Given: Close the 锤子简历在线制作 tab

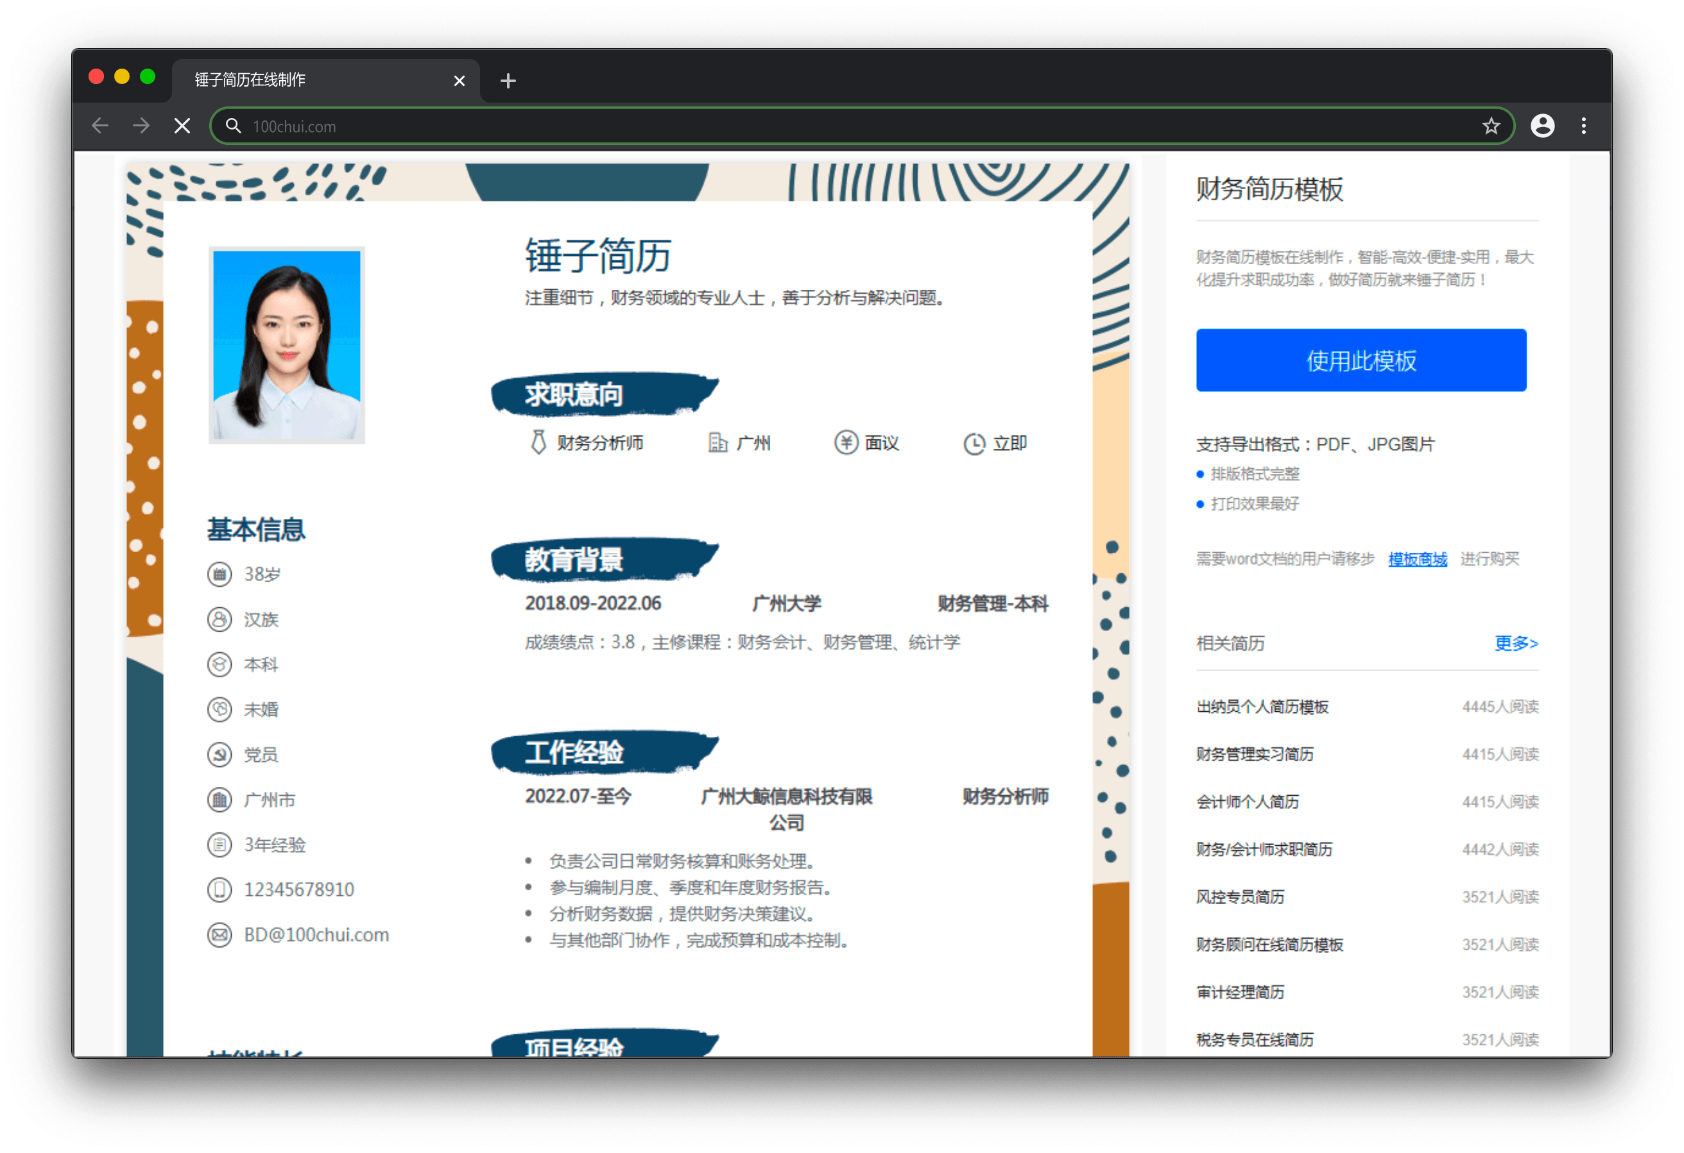Looking at the screenshot, I should click(459, 80).
